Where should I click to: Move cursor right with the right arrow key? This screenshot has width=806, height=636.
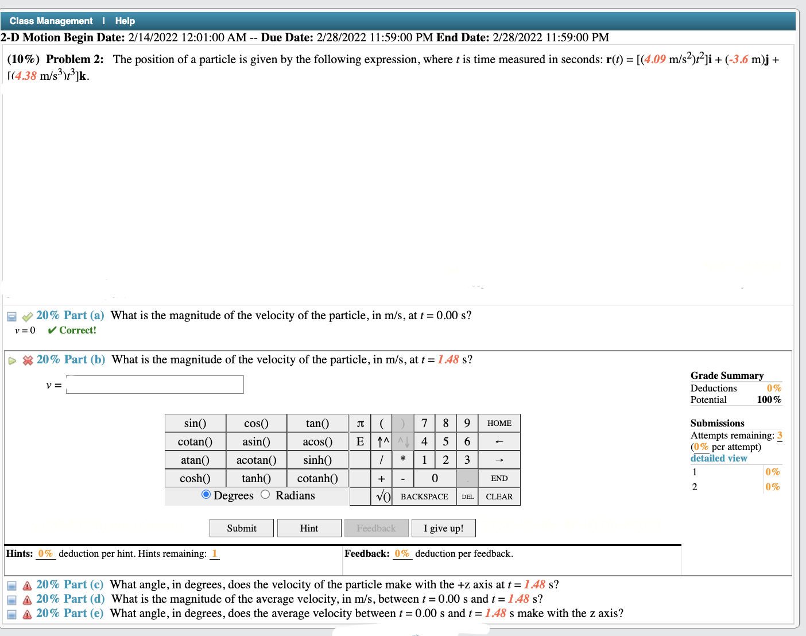pos(499,460)
